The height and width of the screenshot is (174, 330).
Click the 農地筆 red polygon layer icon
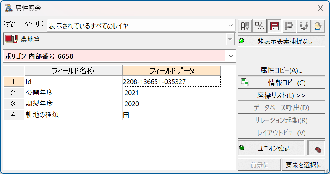tap(11, 39)
